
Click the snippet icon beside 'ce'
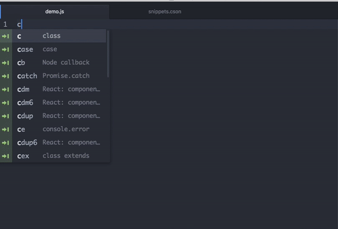(6, 129)
